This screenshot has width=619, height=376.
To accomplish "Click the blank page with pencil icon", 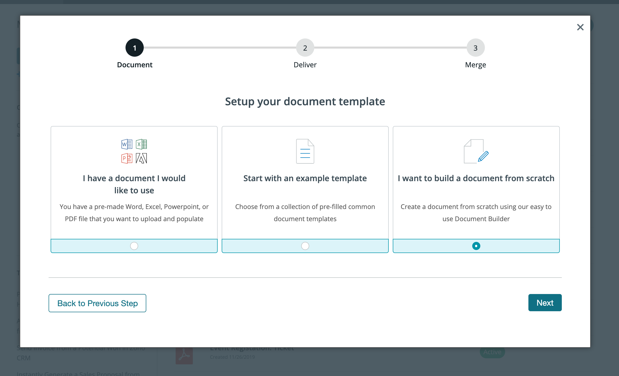I will tap(476, 151).
